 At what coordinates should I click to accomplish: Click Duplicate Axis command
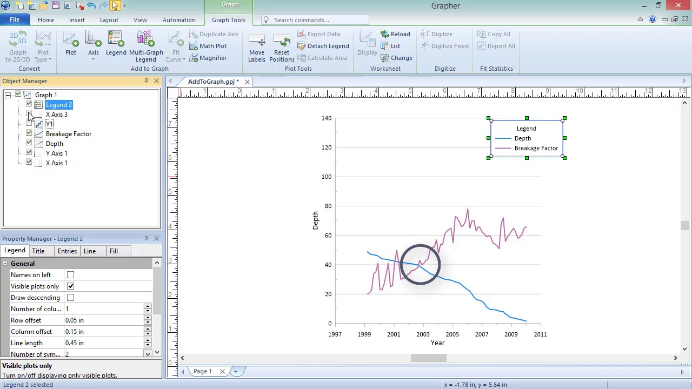(x=214, y=34)
